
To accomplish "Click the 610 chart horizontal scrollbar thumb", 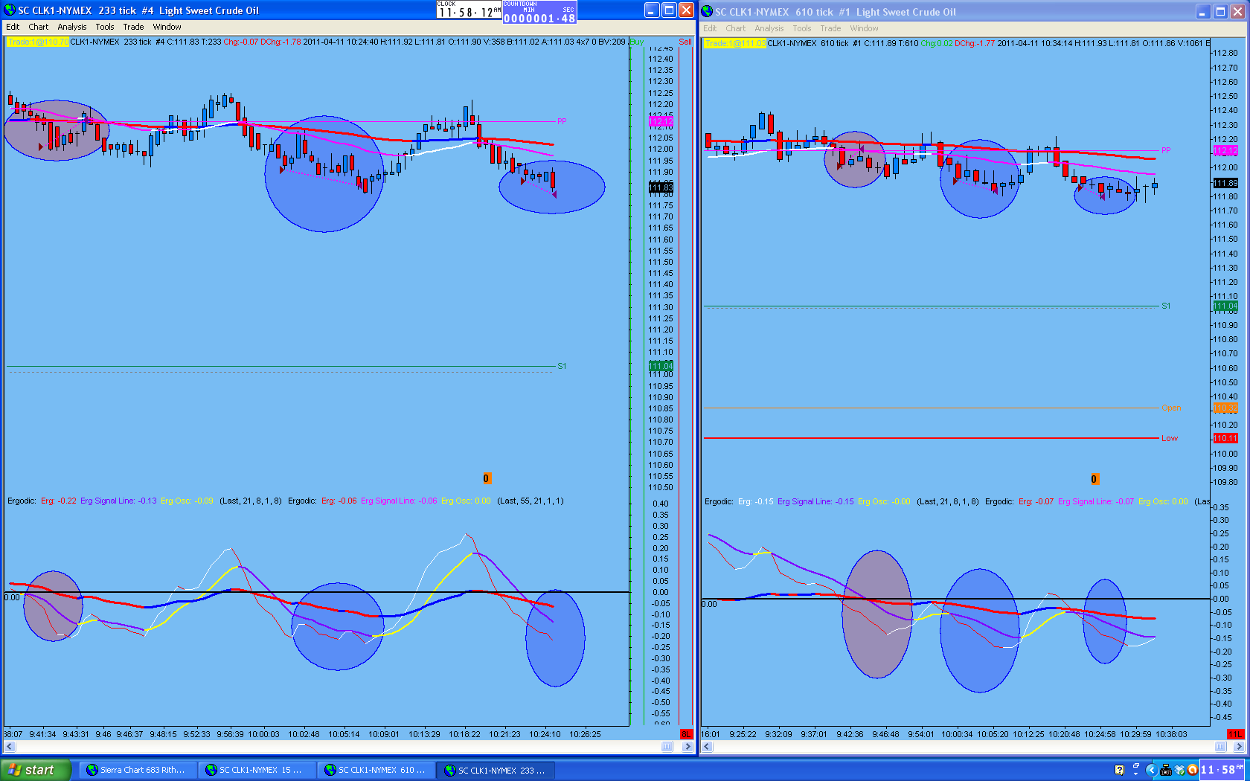I will coord(1220,747).
